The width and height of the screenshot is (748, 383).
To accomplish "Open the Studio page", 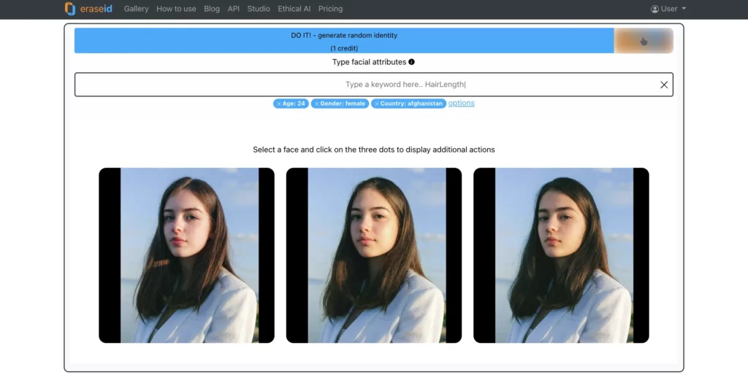I will coord(259,9).
